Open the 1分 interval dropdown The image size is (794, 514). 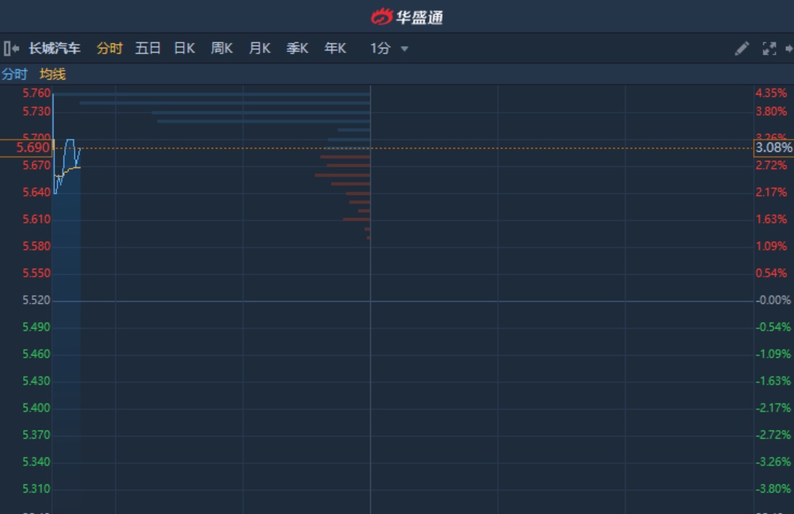[x=380, y=49]
